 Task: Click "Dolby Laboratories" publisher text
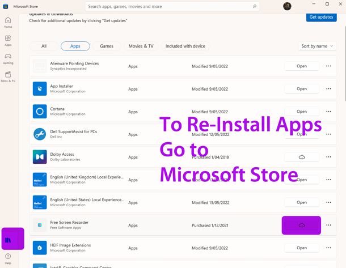[x=65, y=160]
